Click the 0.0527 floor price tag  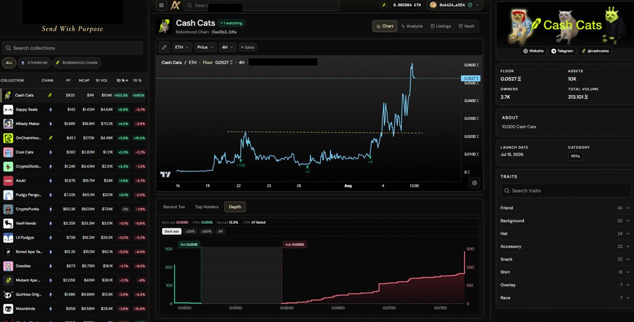tap(470, 78)
